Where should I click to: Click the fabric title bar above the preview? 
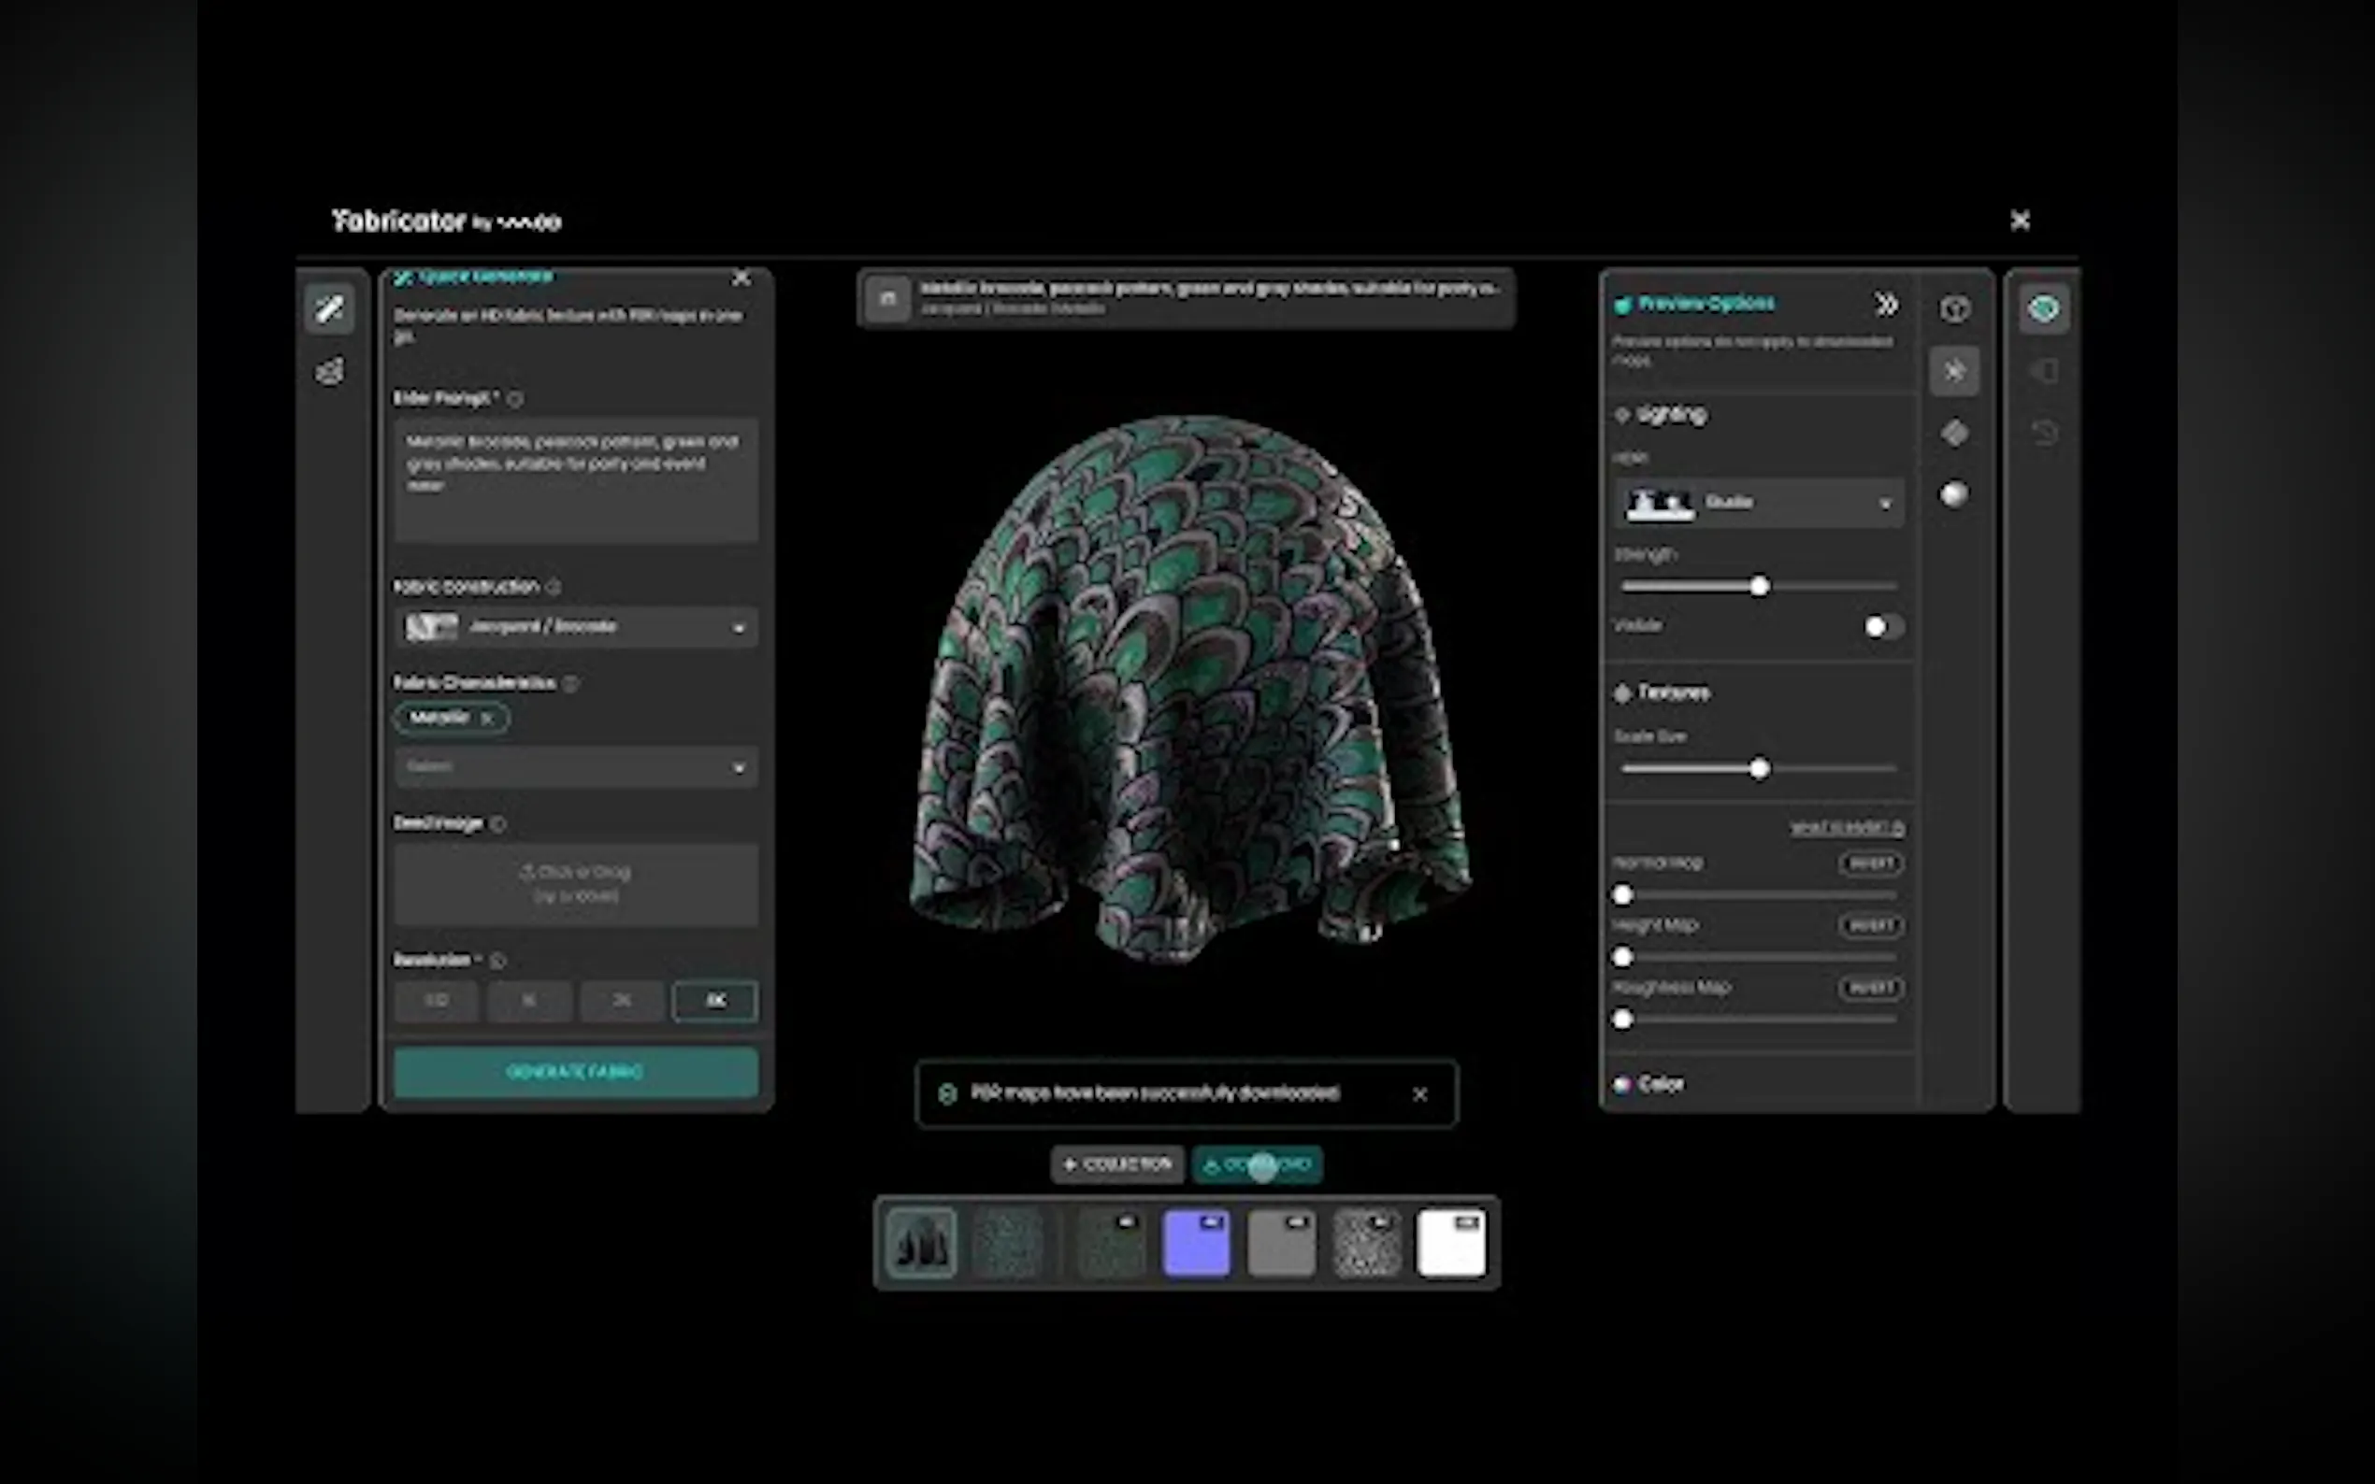(x=1186, y=297)
